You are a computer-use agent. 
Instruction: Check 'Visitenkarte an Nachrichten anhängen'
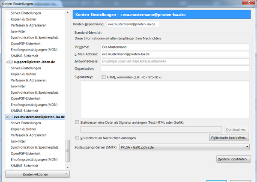tap(77, 138)
